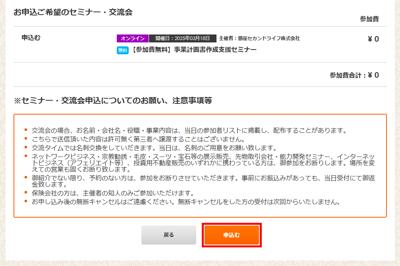Viewport: 400px width, 266px height.
Task: Click the ※セミナー・交流会申込についてのお願い heading
Action: pyautogui.click(x=113, y=101)
